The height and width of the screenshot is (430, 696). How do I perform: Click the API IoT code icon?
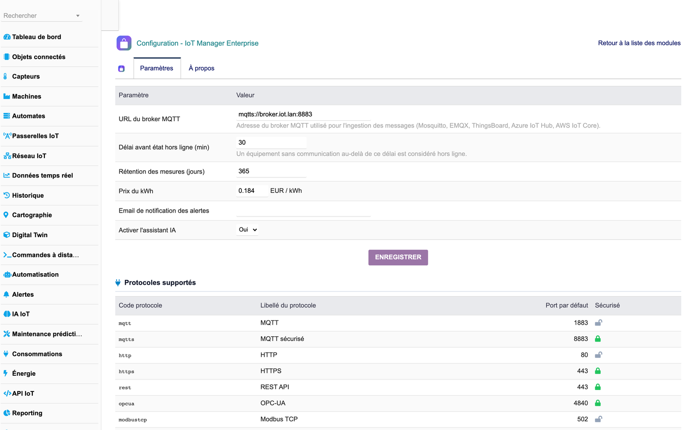[x=7, y=393]
